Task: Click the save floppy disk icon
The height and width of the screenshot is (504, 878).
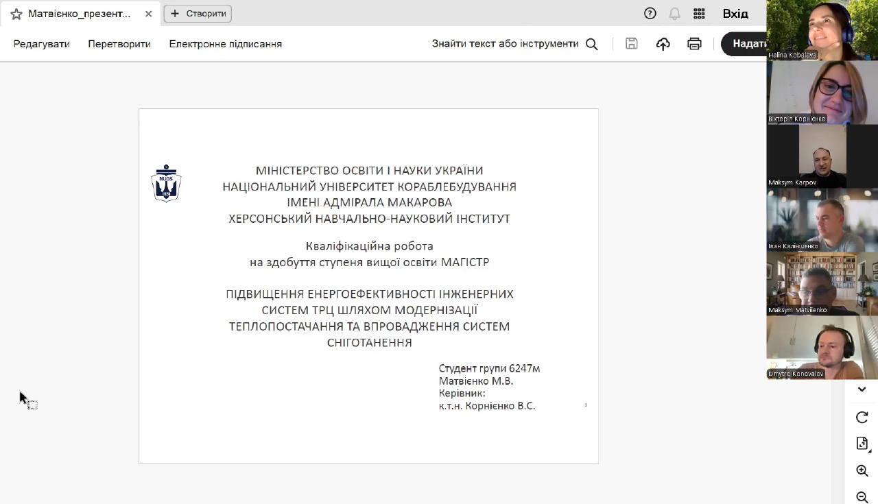Action: (631, 44)
